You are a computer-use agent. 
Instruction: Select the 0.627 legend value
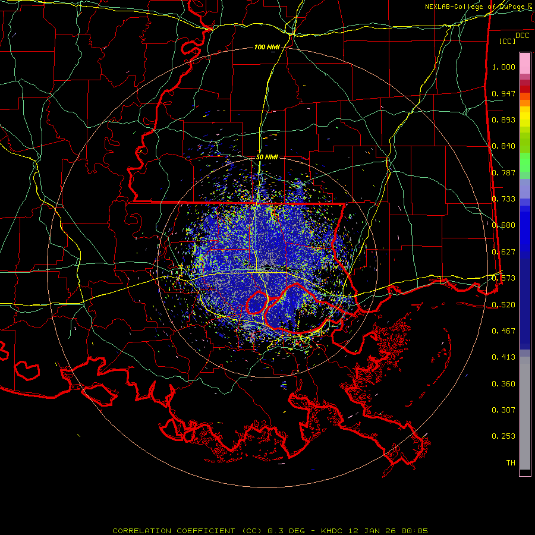(x=503, y=252)
